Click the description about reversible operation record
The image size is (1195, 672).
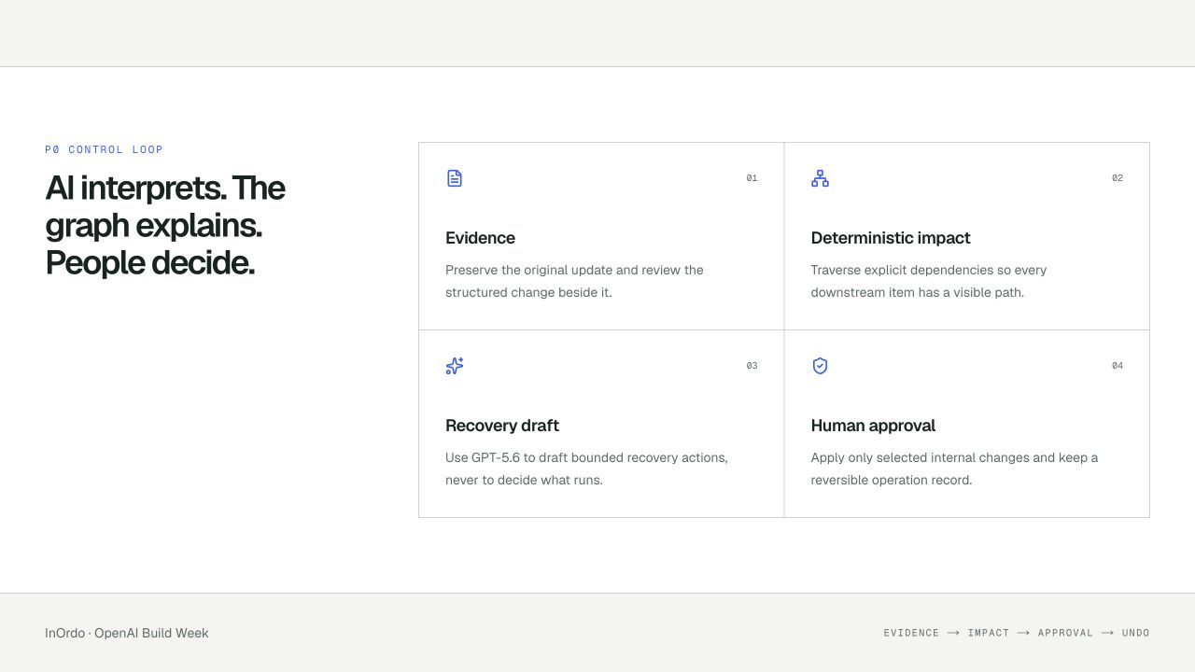pos(954,469)
